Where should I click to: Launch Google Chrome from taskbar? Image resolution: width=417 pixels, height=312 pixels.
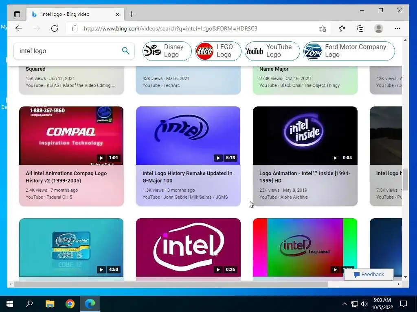click(x=70, y=304)
